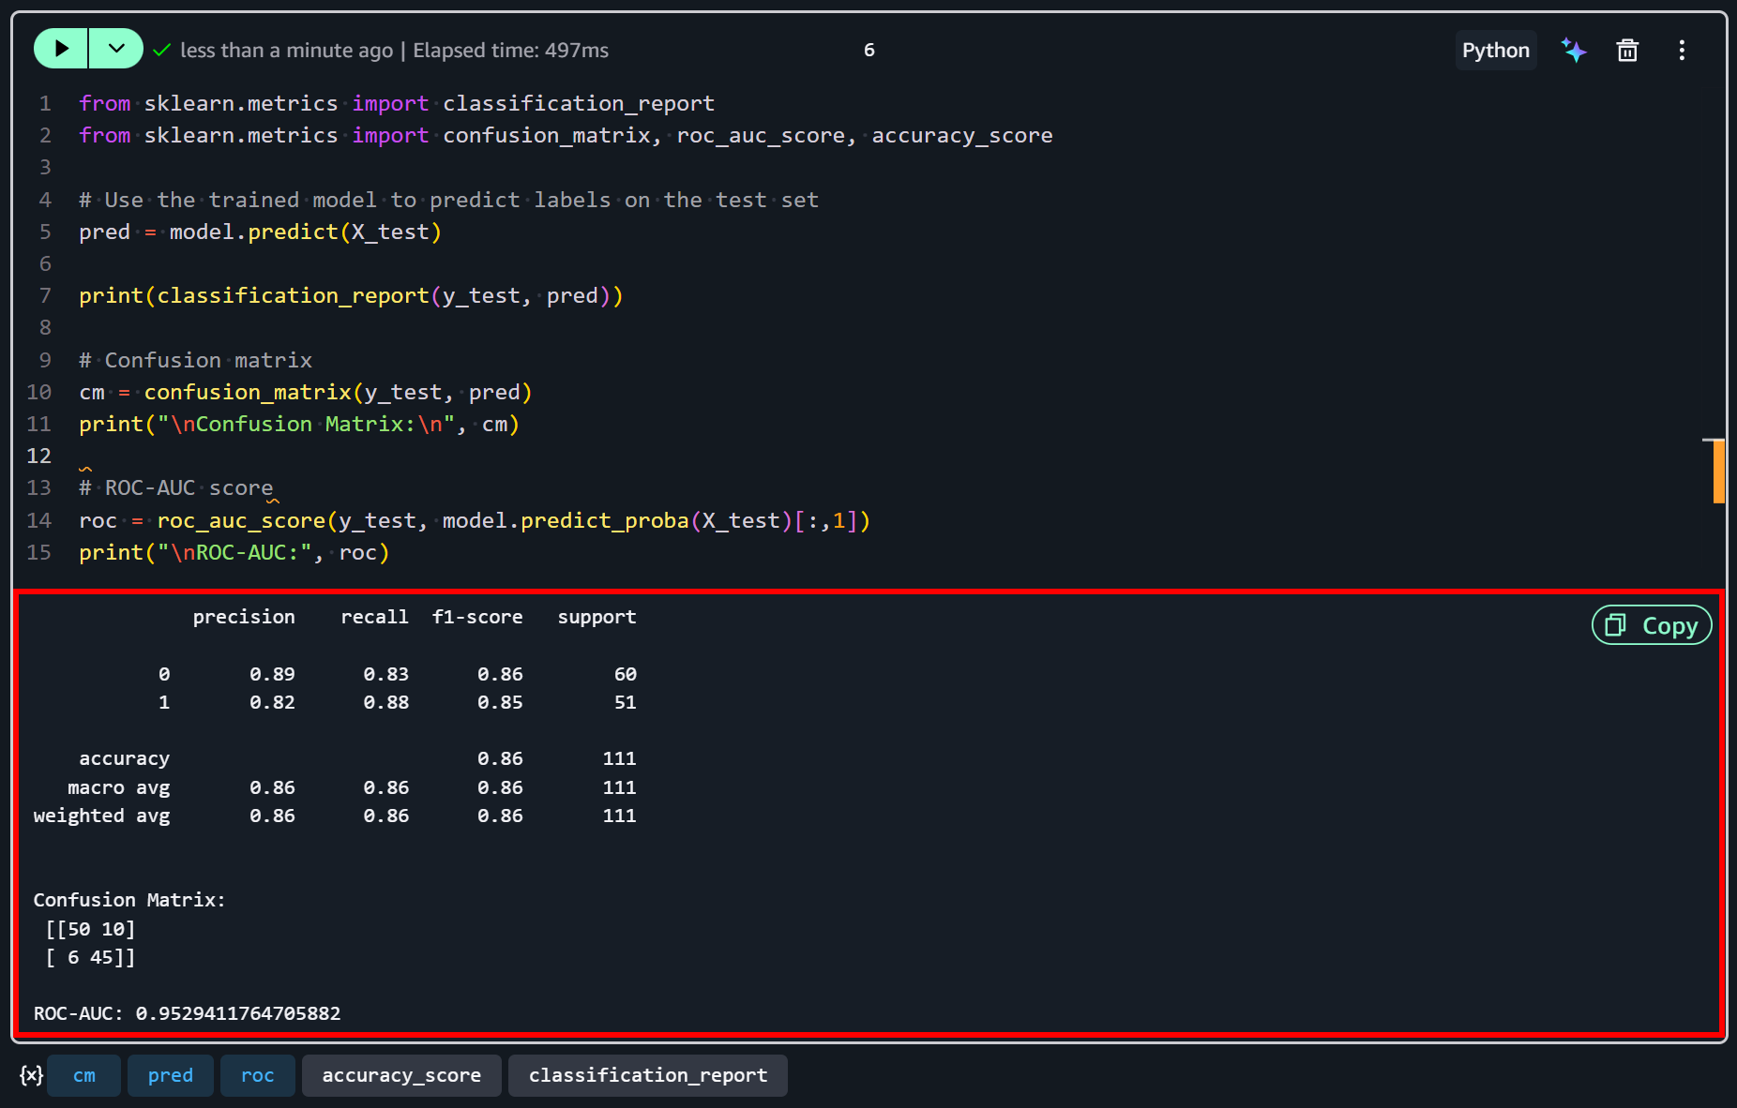Open the run options dropdown arrow
1737x1108 pixels.
tap(116, 49)
